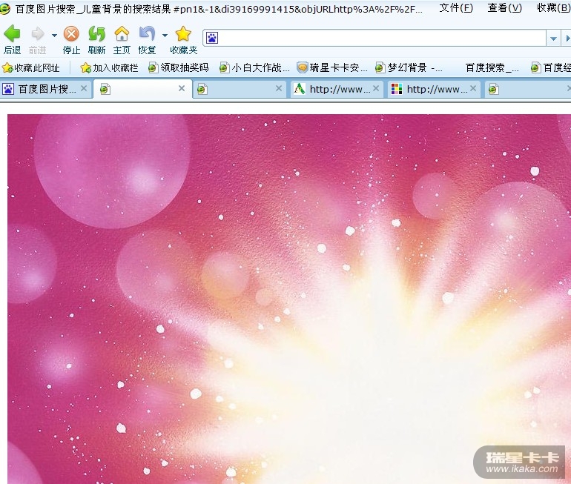Open the 瑞星卡卡安 bookmark

pos(332,67)
